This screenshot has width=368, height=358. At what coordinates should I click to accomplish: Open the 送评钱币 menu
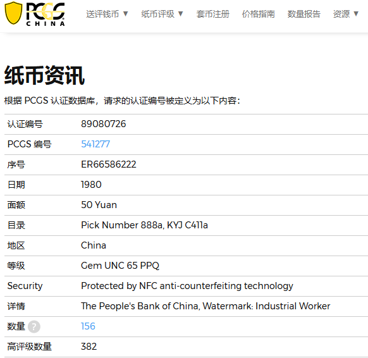pos(102,14)
